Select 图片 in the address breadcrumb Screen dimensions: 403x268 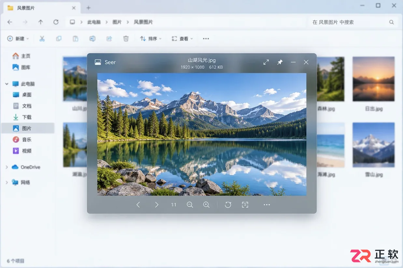(117, 22)
